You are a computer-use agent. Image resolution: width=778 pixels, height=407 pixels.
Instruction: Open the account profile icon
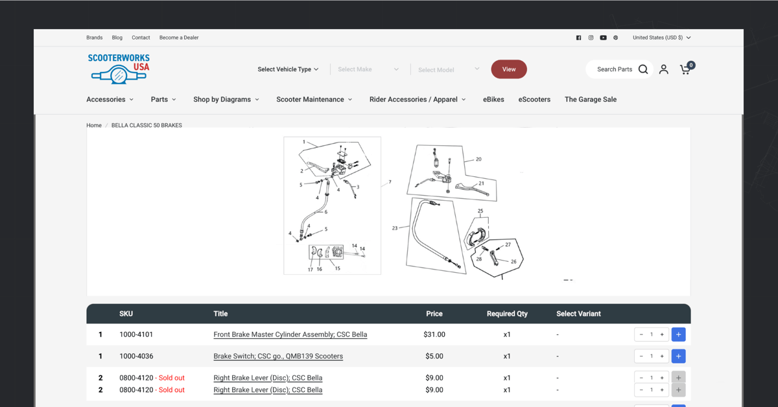(663, 69)
